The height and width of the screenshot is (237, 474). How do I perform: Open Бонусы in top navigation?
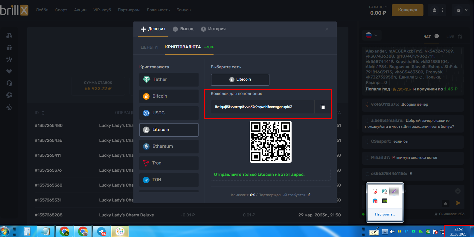pos(184,10)
